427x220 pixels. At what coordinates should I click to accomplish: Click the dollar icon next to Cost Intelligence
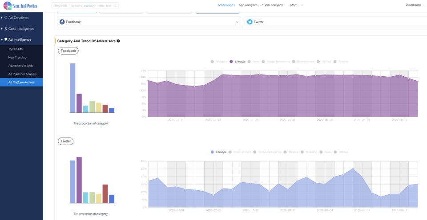(6, 28)
